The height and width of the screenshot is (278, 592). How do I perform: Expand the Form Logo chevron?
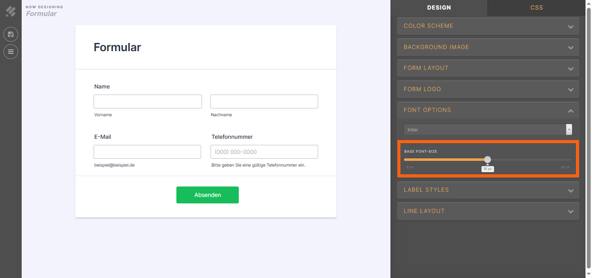point(571,90)
